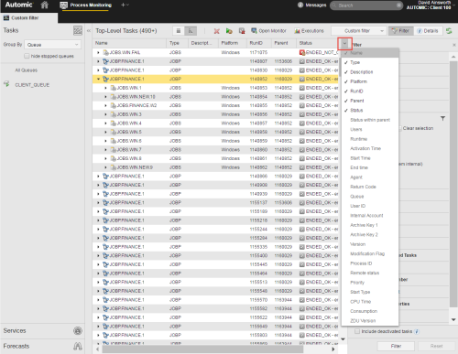458x354 pixels.
Task: Apply with the Filter button at bottom
Action: (x=396, y=346)
